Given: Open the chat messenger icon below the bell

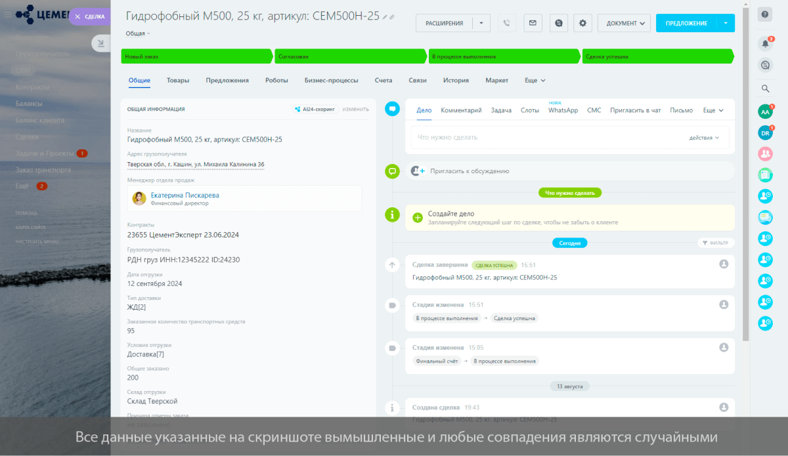Looking at the screenshot, I should click(x=765, y=65).
